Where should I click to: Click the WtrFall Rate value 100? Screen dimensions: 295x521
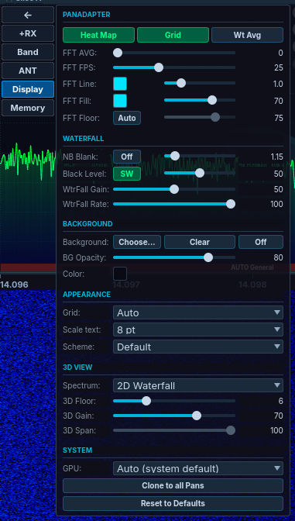click(x=276, y=205)
